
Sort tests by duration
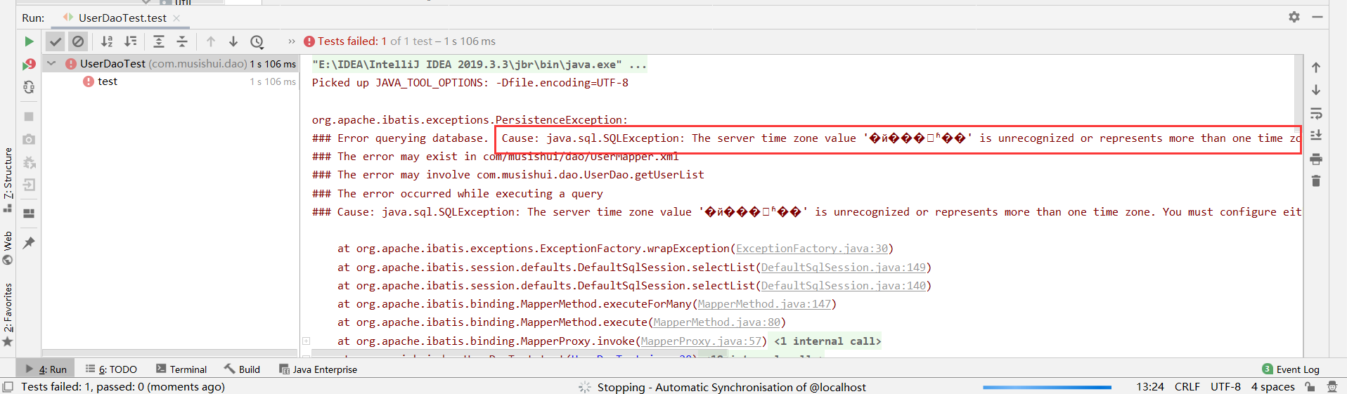131,41
